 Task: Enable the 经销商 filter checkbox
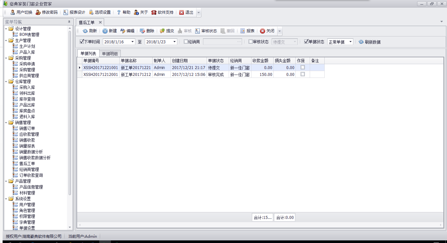[x=186, y=42]
